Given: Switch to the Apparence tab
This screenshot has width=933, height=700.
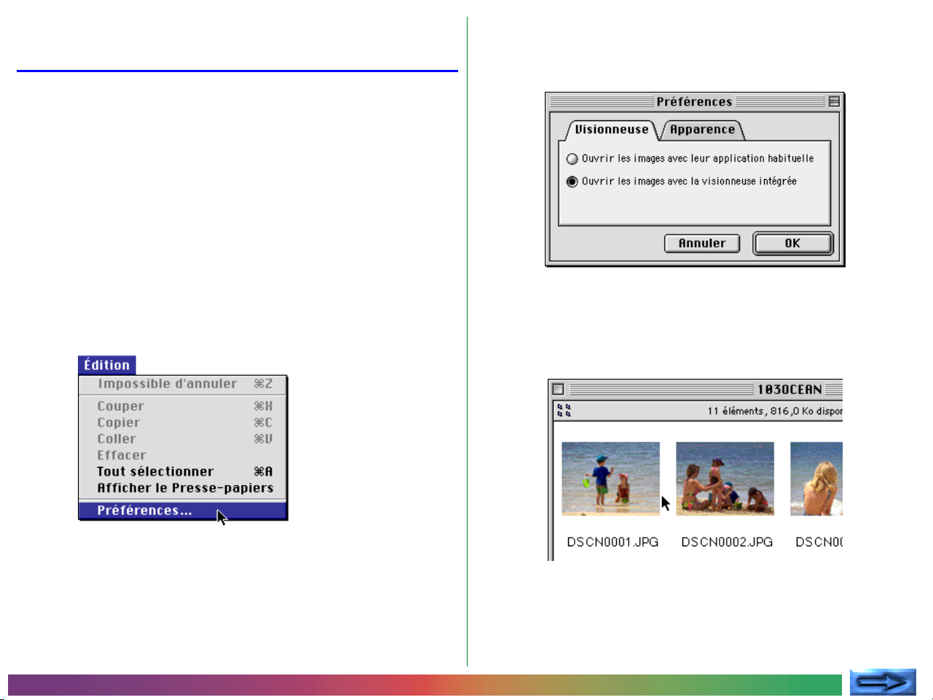Looking at the screenshot, I should (x=702, y=130).
